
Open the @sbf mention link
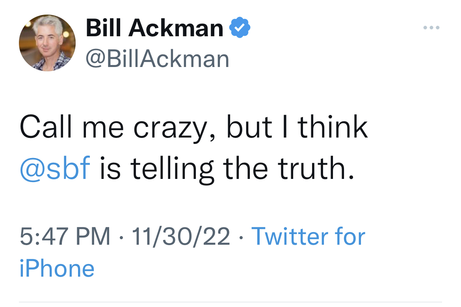point(55,167)
